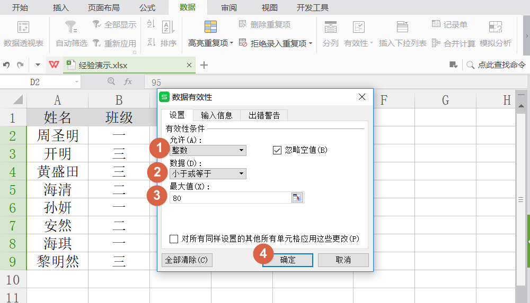
Task: Click the 全部清除 (Clear All) button
Action: (x=187, y=260)
